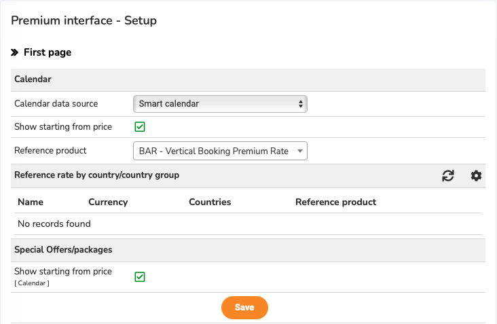Open the gear settings for country groups
Image resolution: width=497 pixels, height=324 pixels.
(476, 176)
